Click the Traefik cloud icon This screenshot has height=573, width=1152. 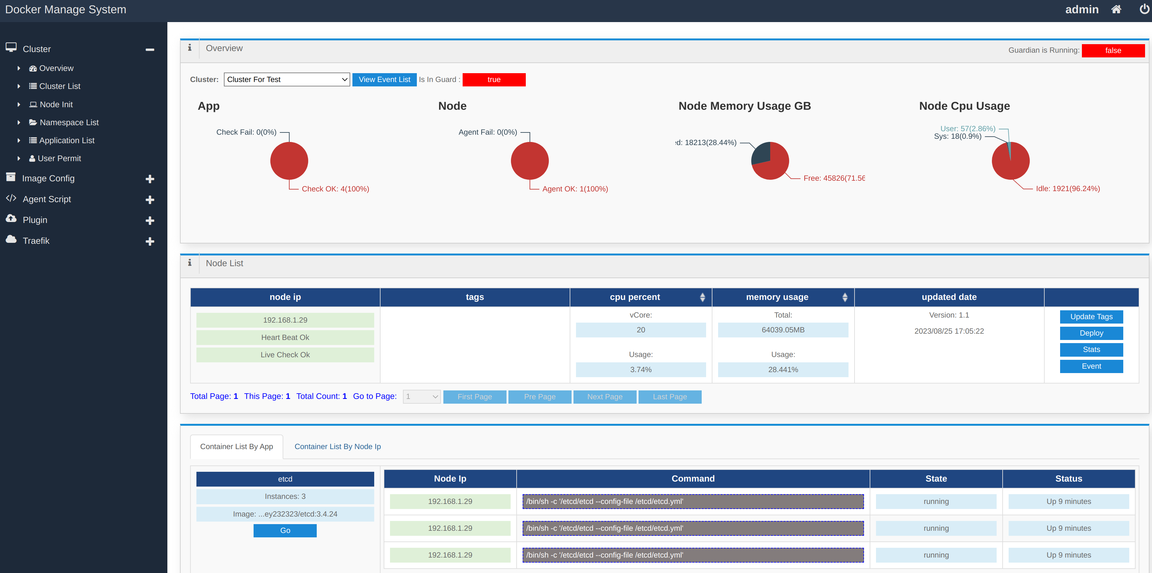pyautogui.click(x=11, y=240)
